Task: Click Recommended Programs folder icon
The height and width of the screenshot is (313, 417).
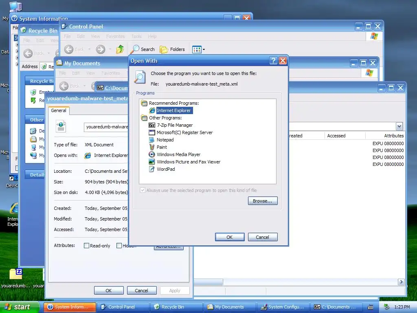Action: (x=144, y=103)
